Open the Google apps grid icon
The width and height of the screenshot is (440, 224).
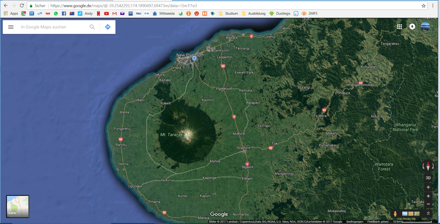coord(399,26)
